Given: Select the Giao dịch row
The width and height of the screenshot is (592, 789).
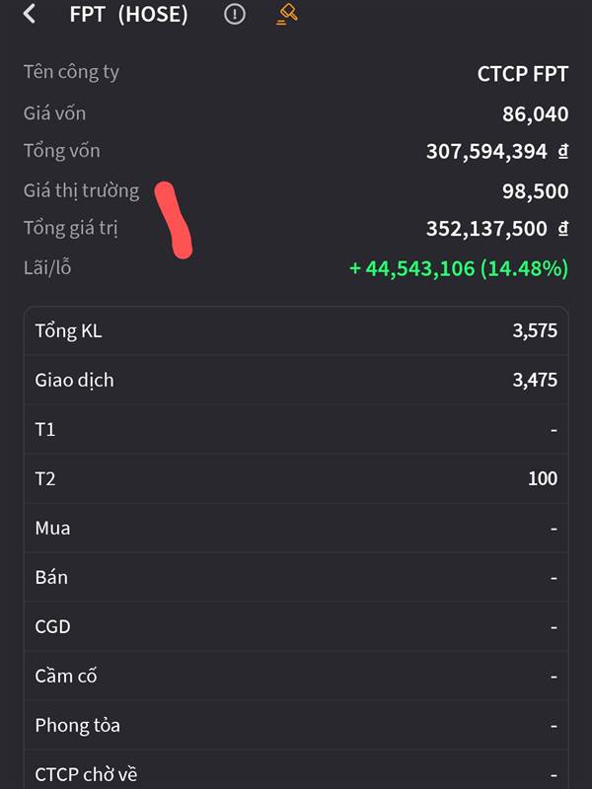Looking at the screenshot, I should [296, 380].
